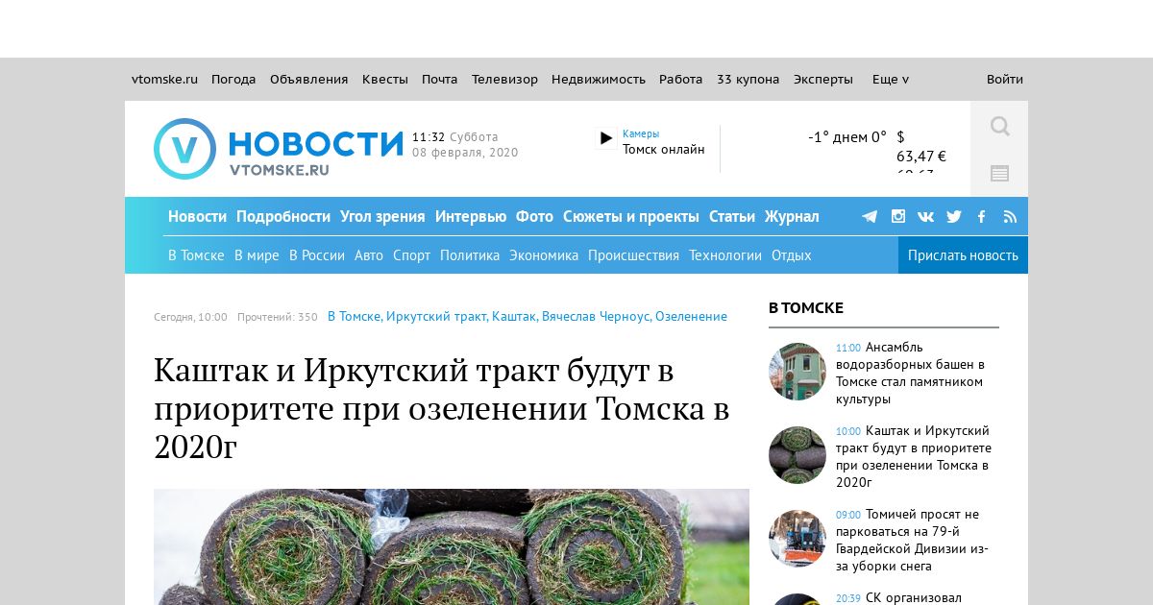This screenshot has width=1153, height=605.
Task: Open 'Угол зрения' menu item
Action: (382, 216)
